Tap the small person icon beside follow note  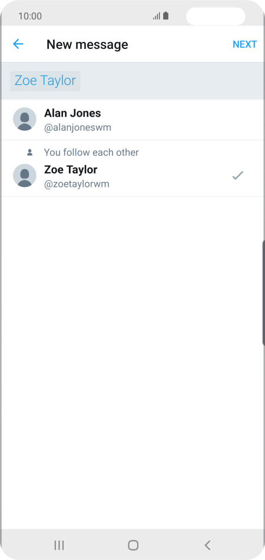pos(30,153)
